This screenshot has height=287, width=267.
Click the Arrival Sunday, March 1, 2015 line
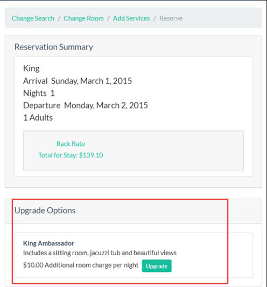[78, 81]
